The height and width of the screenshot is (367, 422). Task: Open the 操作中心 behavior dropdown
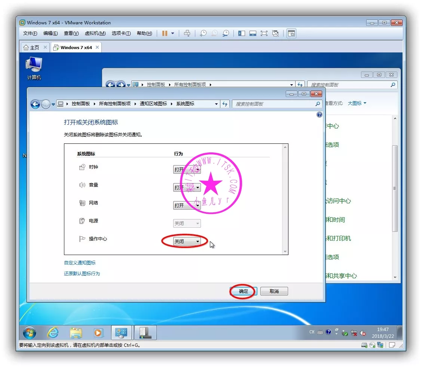187,242
